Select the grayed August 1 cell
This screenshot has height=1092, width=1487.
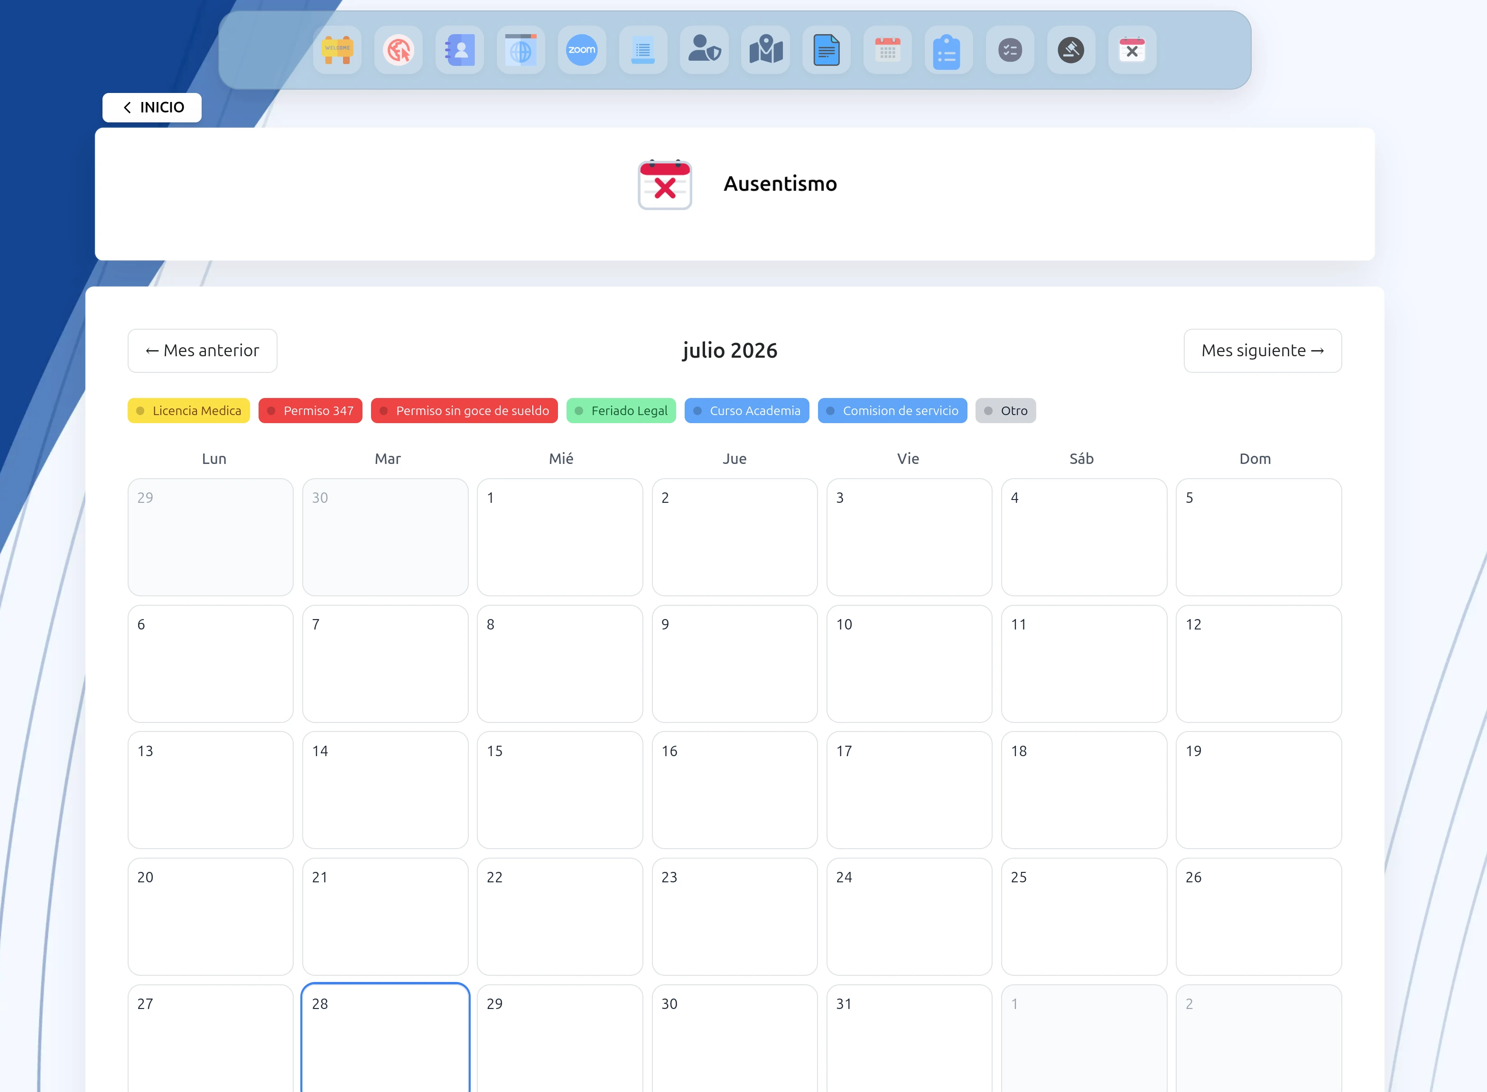1084,1038
